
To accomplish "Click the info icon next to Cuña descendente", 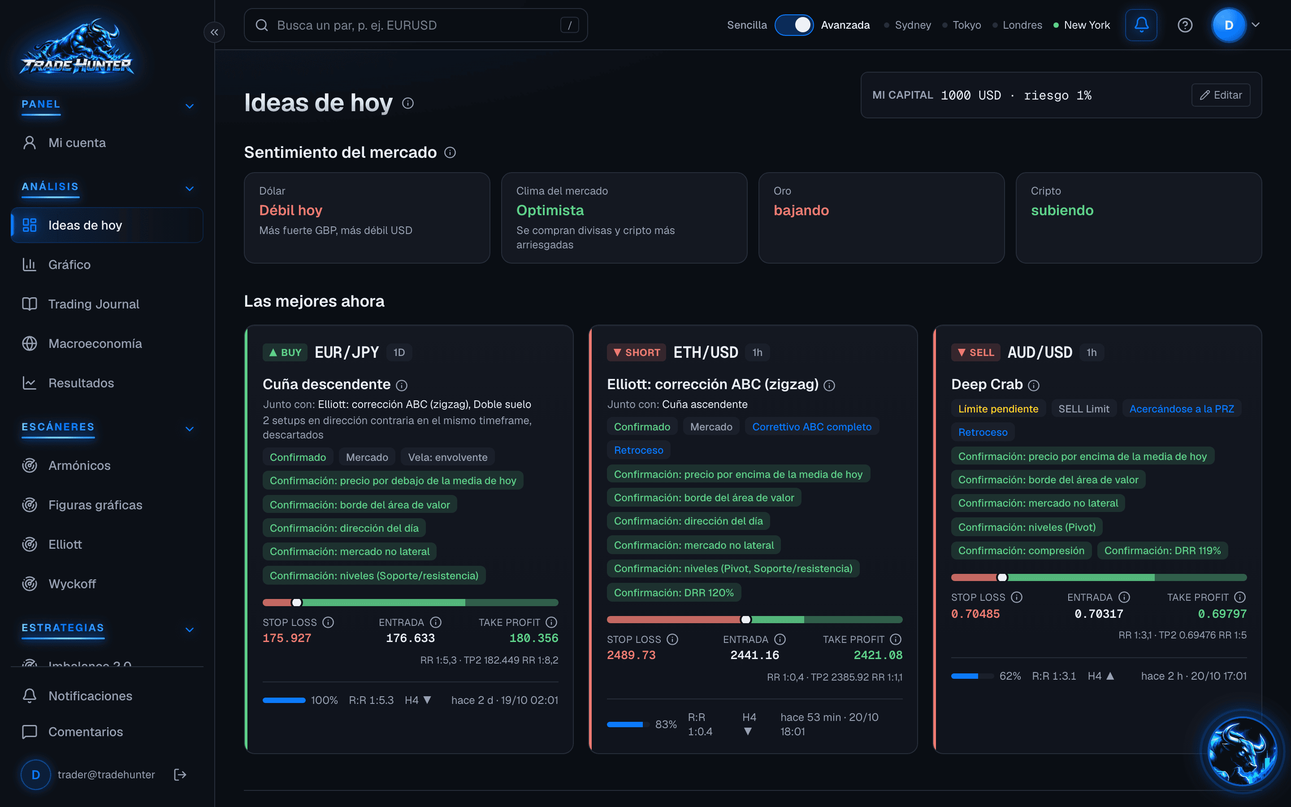I will pyautogui.click(x=402, y=385).
